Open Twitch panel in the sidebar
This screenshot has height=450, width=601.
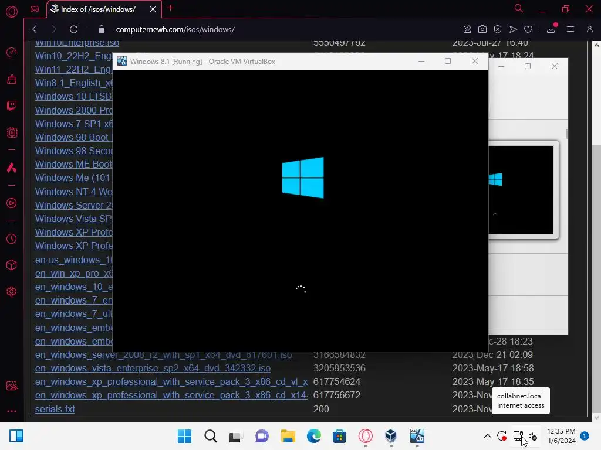pyautogui.click(x=12, y=105)
